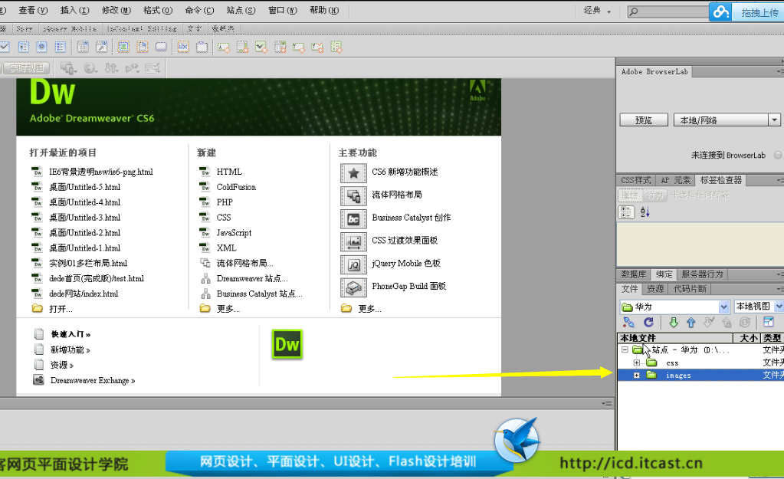Click in the top search field
The width and height of the screenshot is (784, 479).
coord(668,11)
